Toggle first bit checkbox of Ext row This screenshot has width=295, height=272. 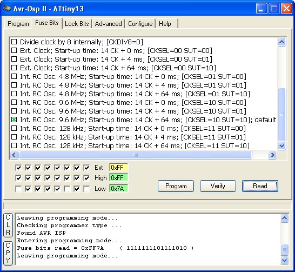[18, 168]
